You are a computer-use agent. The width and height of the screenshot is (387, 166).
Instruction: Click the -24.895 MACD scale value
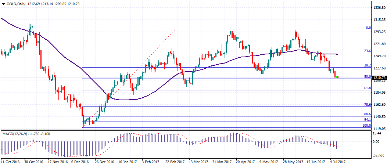(x=378, y=155)
